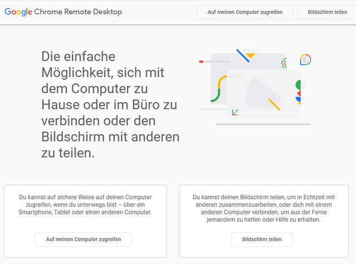Select 'Bildschirm teilen' in the top header
The image size is (356, 264).
tap(327, 12)
